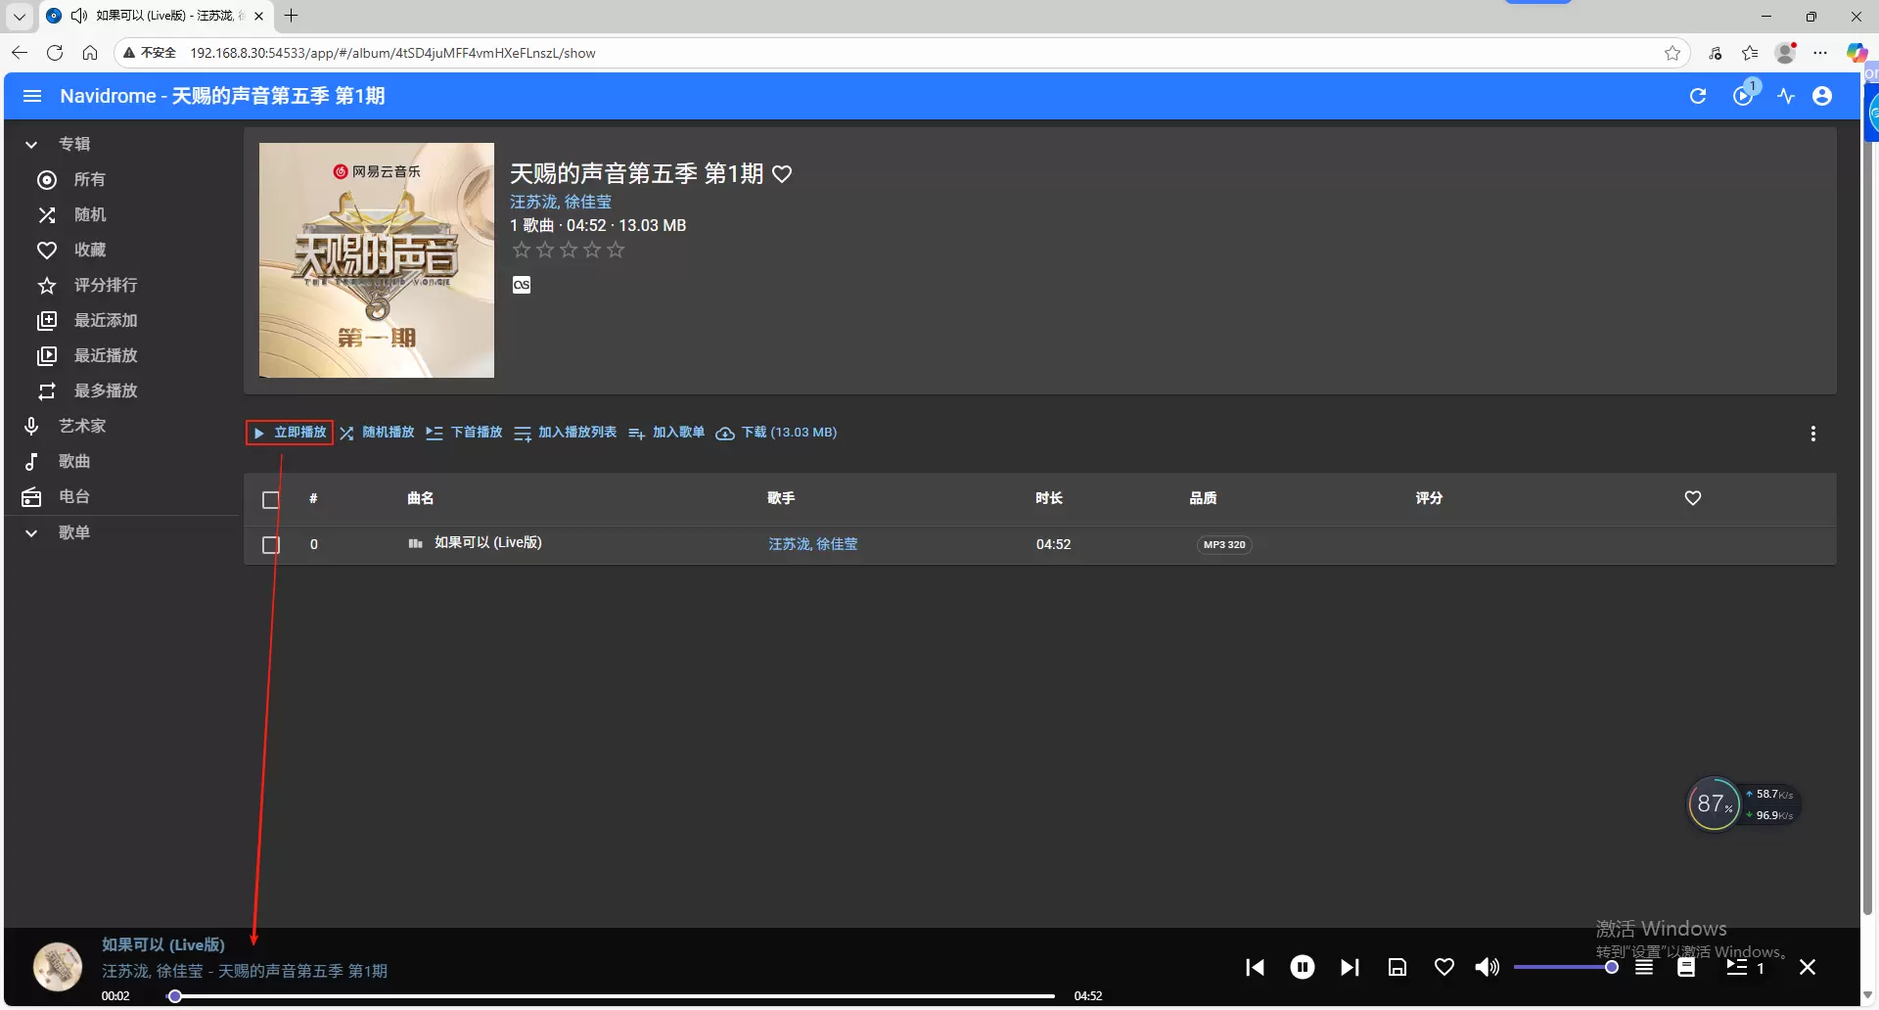
Task: Open the activity indicator in header
Action: (1786, 96)
